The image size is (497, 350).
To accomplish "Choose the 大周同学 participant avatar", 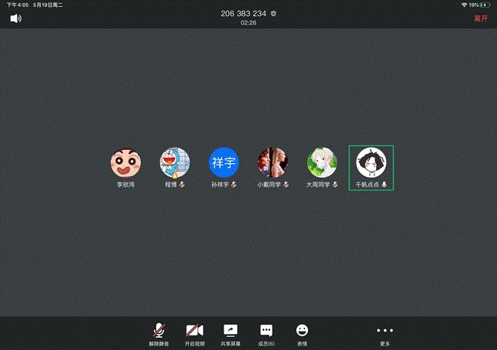I will [x=322, y=162].
